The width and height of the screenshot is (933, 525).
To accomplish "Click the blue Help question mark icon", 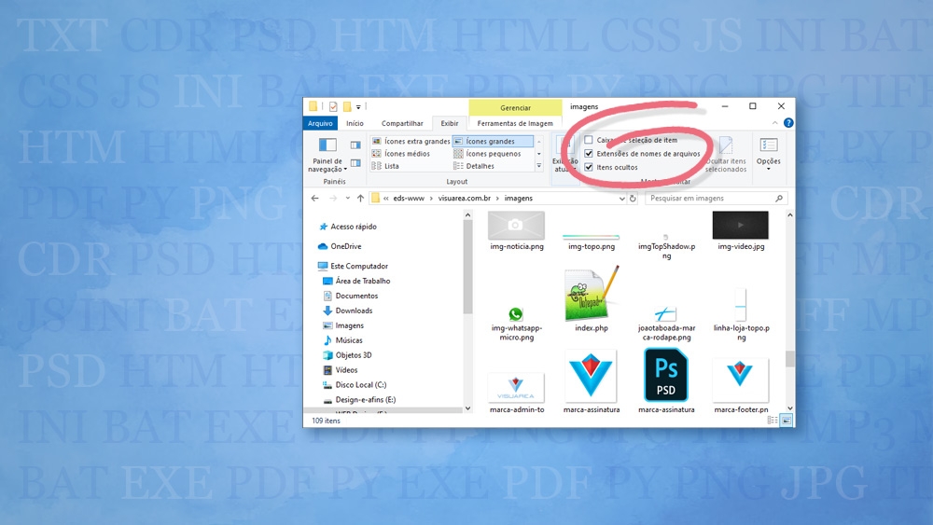I will coord(788,123).
